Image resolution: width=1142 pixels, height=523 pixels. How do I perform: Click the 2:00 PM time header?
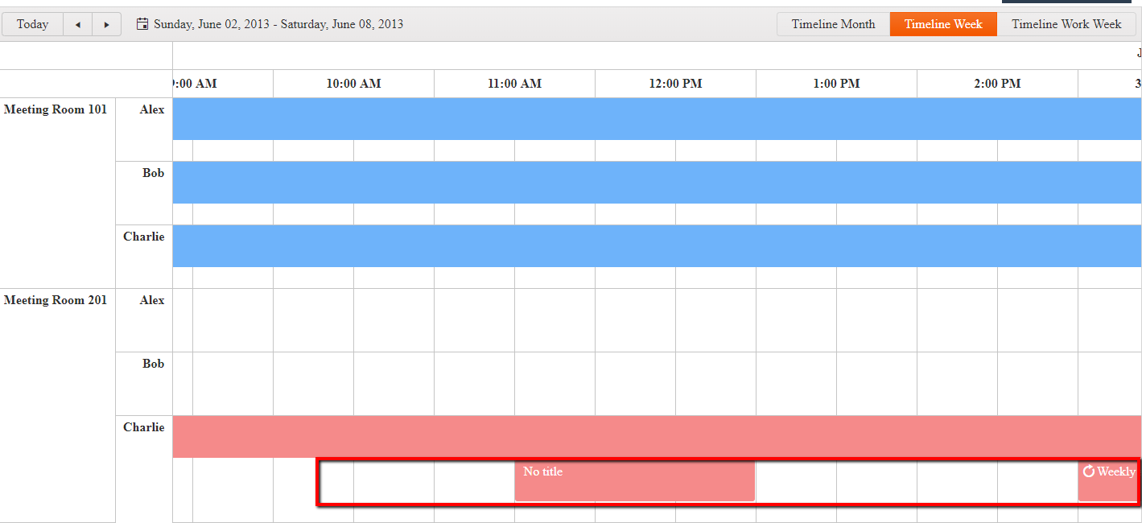coord(997,84)
